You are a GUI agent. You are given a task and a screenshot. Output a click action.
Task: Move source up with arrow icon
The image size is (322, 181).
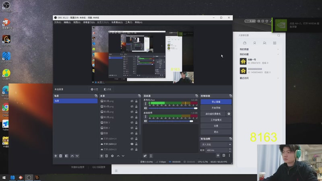coord(118,156)
